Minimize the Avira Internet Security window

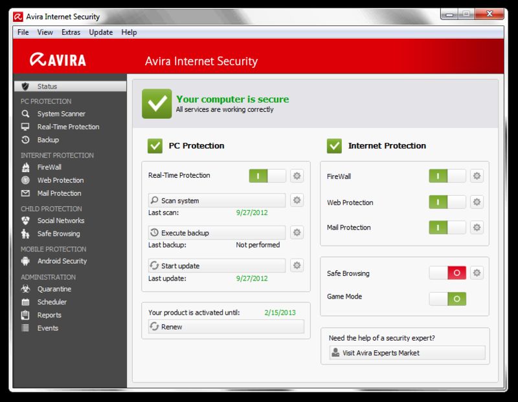pyautogui.click(x=449, y=14)
